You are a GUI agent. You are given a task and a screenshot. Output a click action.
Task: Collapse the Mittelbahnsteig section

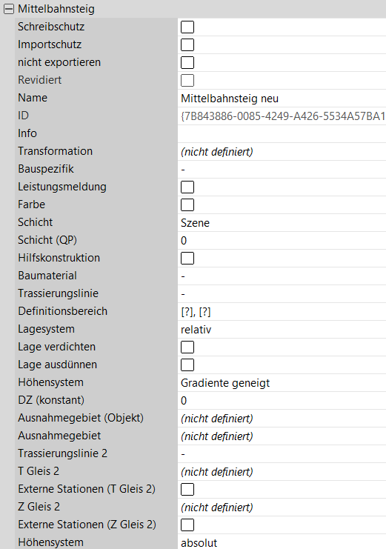point(8,9)
